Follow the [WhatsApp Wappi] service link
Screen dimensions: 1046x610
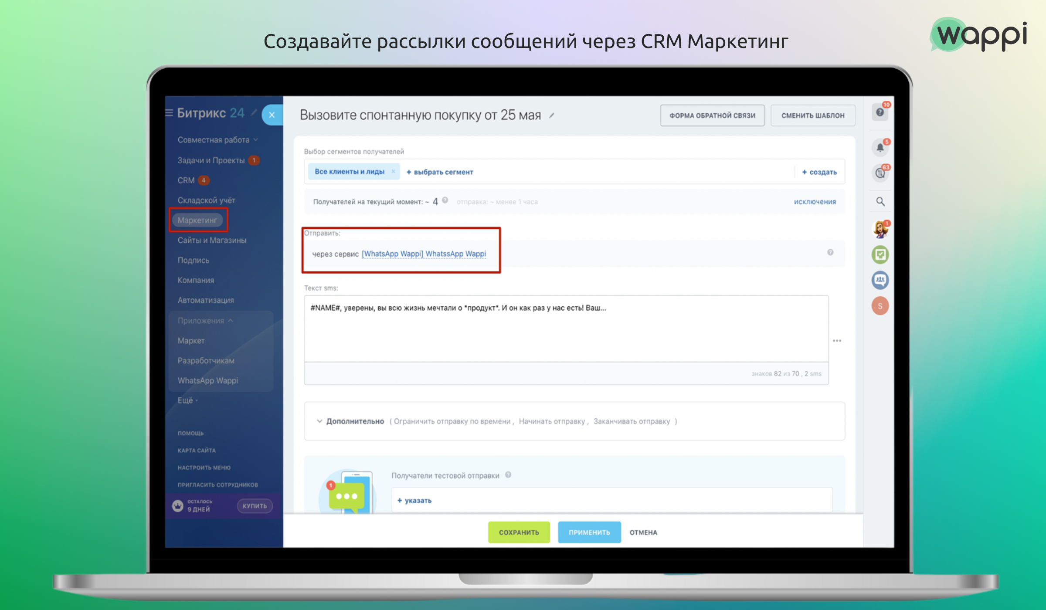424,253
